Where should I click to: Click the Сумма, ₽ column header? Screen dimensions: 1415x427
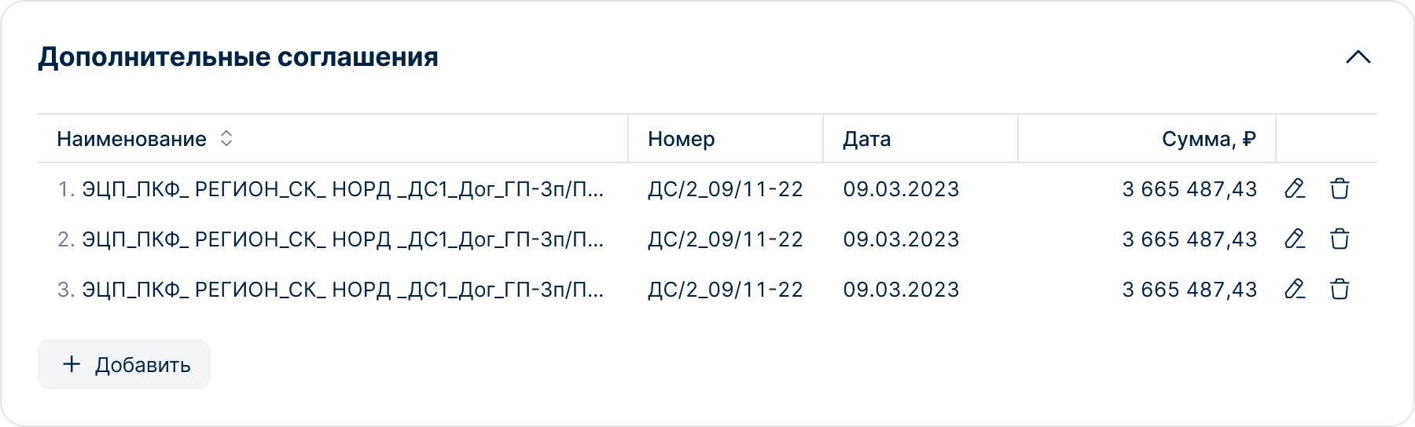point(1208,139)
